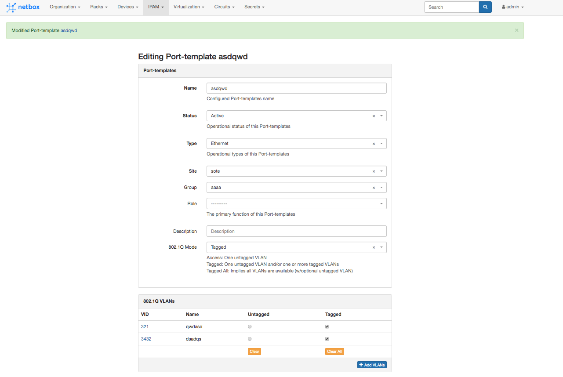The image size is (563, 377).
Task: Clear the Group value aaaa
Action: coord(374,188)
